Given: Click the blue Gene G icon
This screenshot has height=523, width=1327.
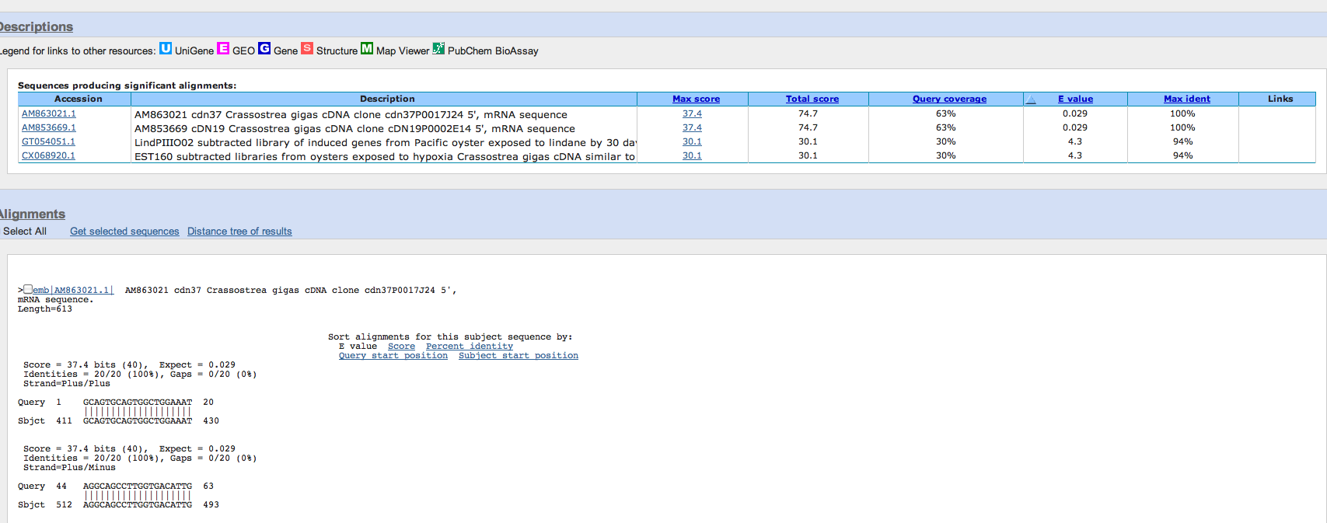Looking at the screenshot, I should tap(264, 49).
